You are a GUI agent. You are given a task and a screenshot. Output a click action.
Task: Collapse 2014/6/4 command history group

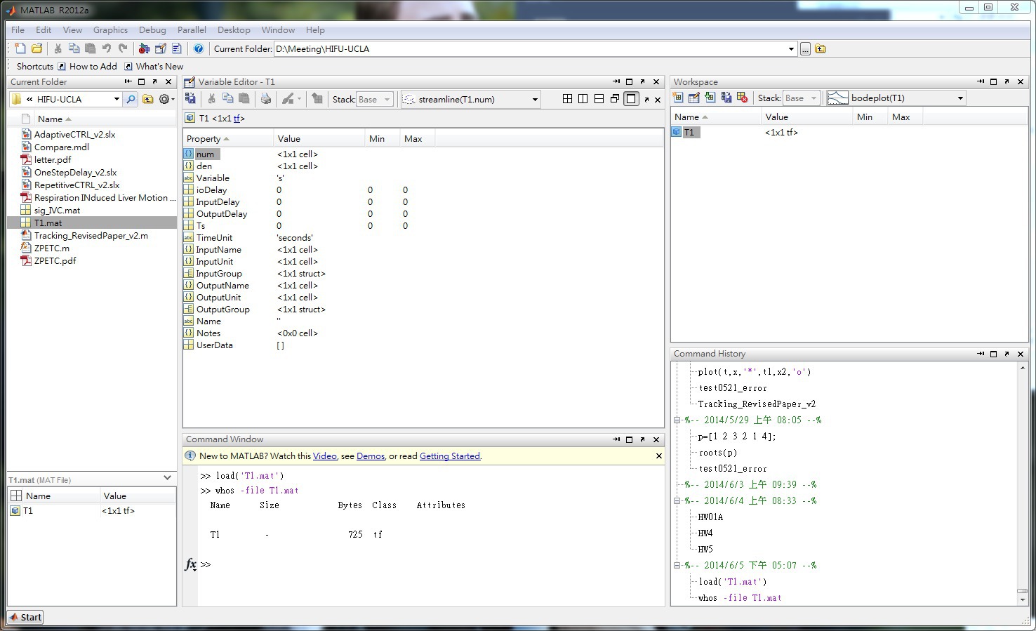click(x=677, y=501)
